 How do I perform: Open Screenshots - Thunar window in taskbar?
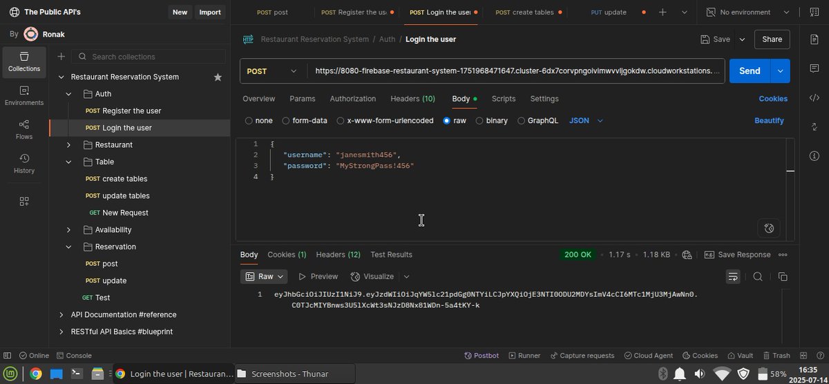coord(294,374)
